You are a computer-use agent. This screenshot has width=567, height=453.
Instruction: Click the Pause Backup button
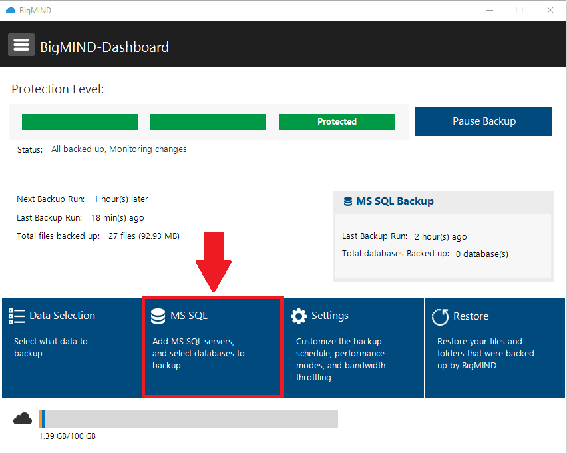tap(483, 121)
